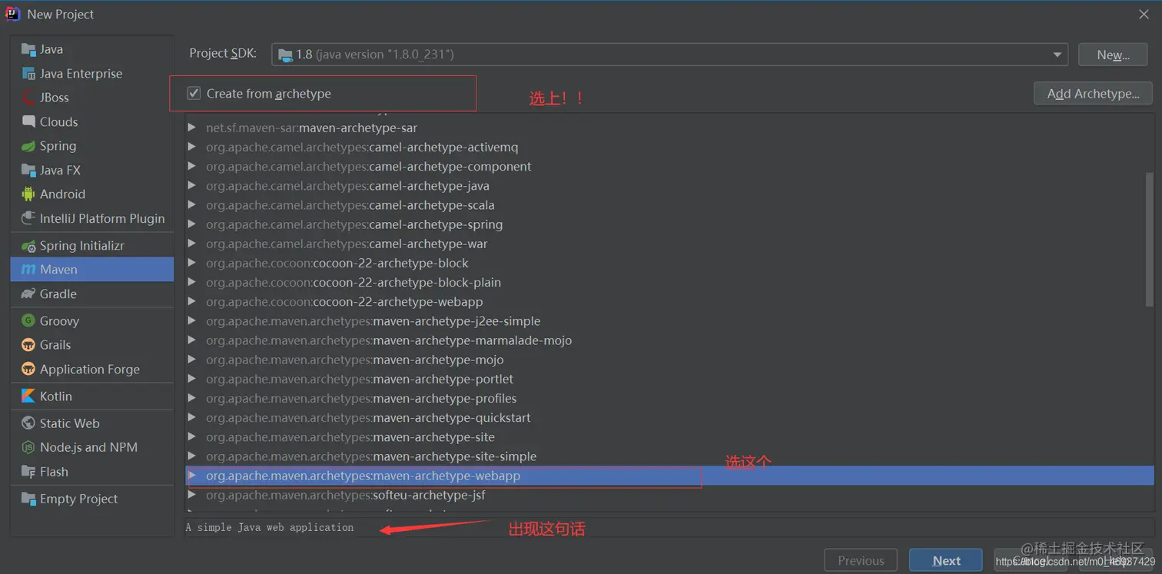This screenshot has height=574, width=1162.
Task: Click the Add Archetype button
Action: point(1093,94)
